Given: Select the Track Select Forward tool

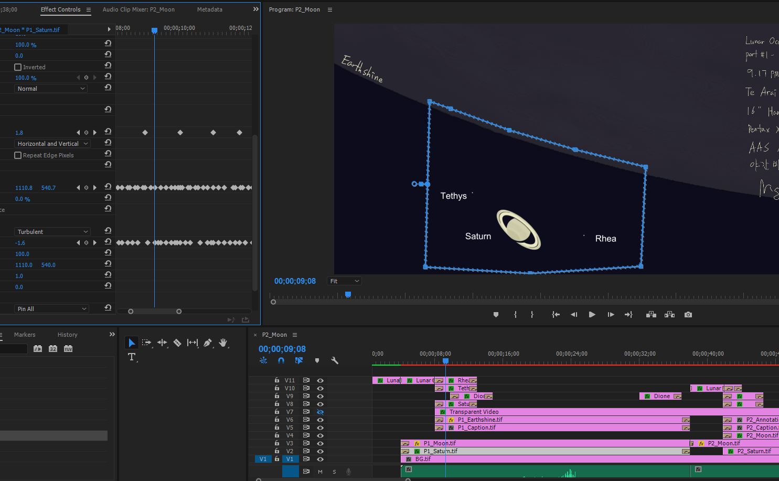Looking at the screenshot, I should (x=146, y=343).
